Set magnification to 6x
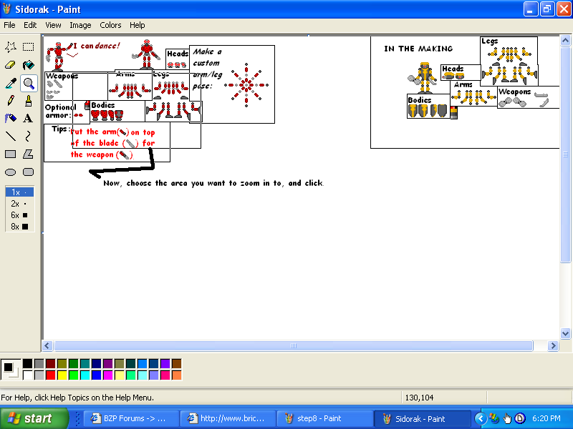Screen dimensions: 573x429 coord(20,215)
